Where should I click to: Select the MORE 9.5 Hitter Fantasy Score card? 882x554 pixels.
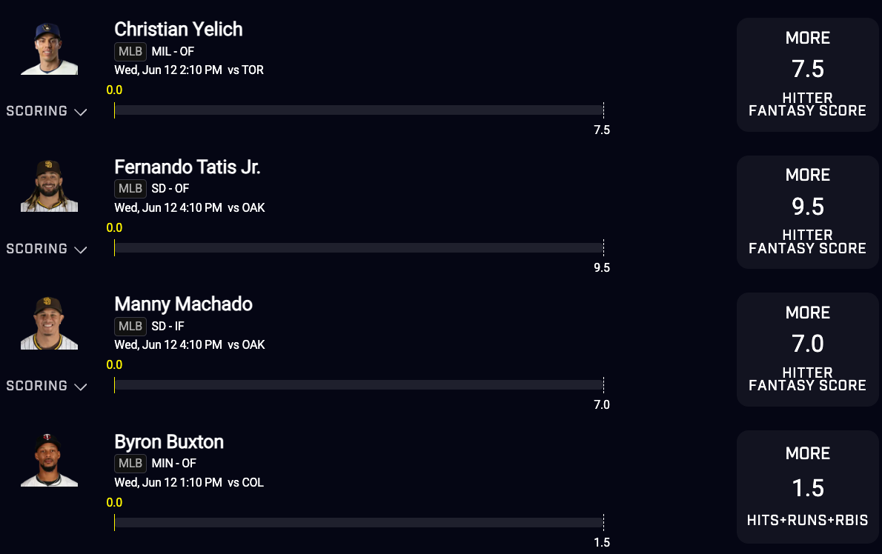[x=808, y=213]
